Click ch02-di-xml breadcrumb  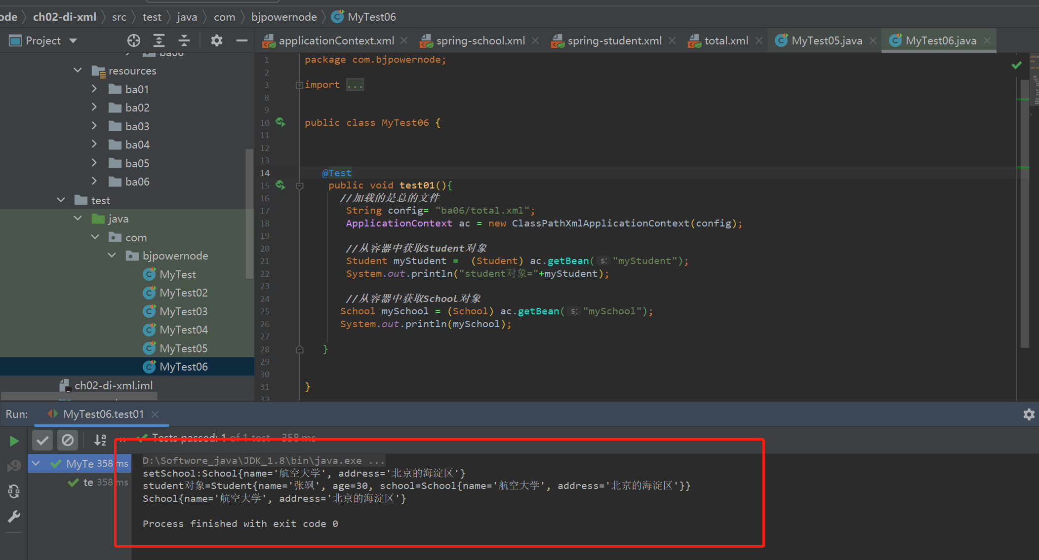64,17
